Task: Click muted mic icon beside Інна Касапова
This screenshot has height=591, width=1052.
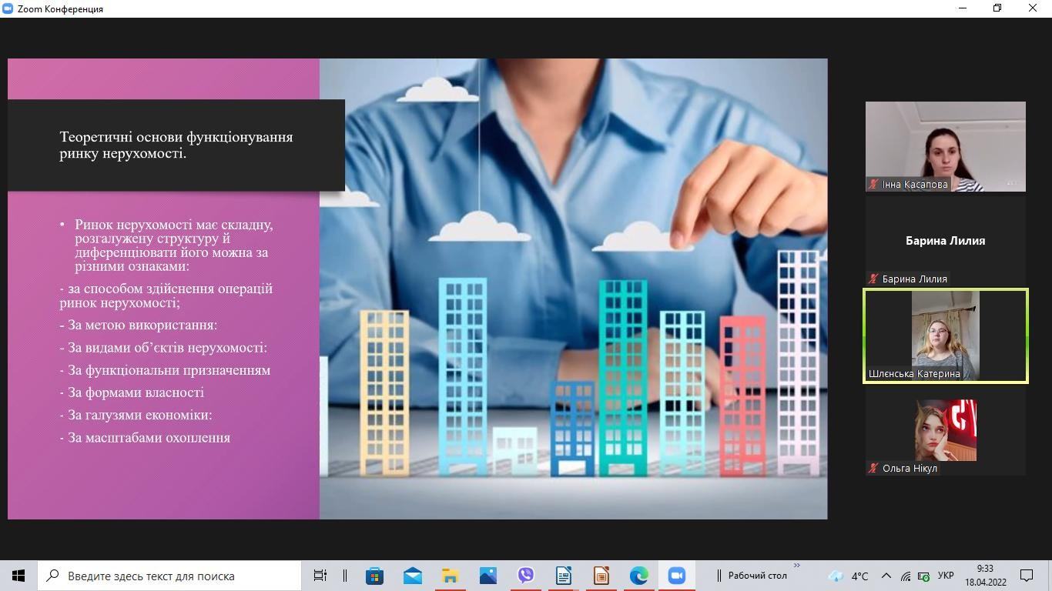Action: click(x=873, y=184)
